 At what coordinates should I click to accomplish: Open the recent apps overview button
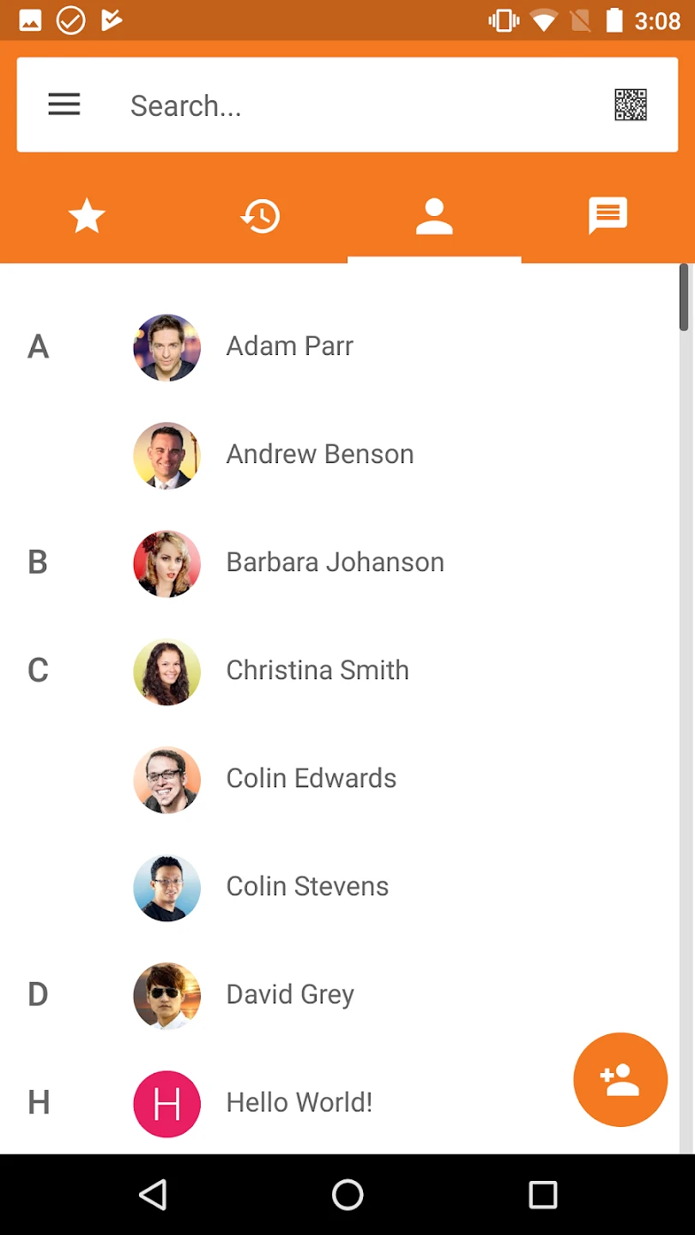(x=542, y=1195)
